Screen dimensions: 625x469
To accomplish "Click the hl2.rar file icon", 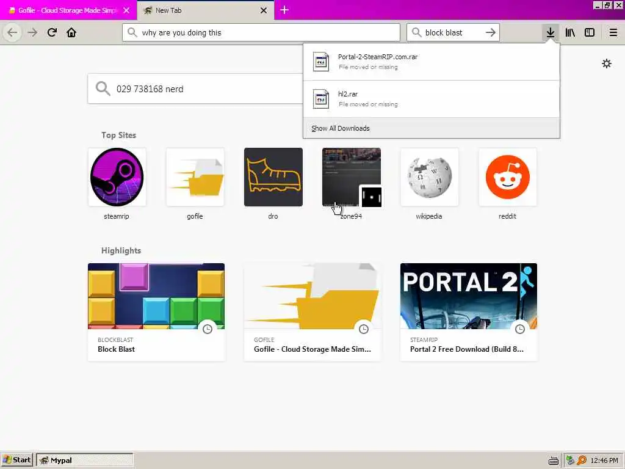I will (x=321, y=99).
